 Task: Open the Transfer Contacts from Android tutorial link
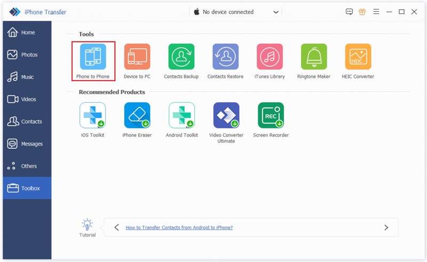point(179,227)
